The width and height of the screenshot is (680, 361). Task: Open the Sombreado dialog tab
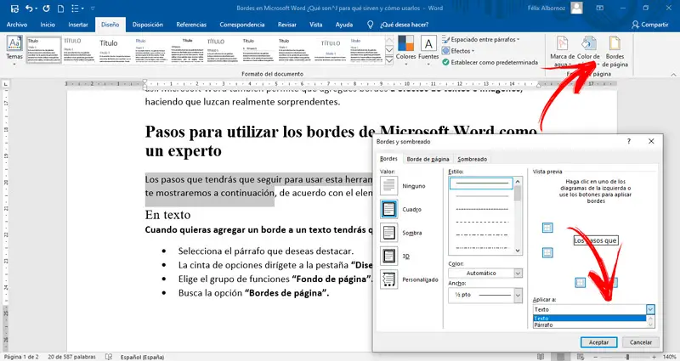click(473, 159)
